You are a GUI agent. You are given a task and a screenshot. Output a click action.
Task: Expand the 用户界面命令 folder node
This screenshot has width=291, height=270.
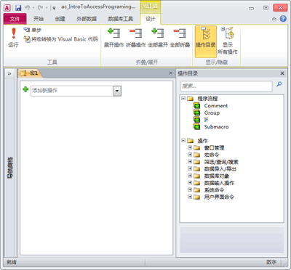[190, 197]
